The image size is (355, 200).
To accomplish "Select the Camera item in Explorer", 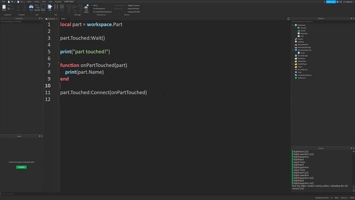I will (303, 28).
